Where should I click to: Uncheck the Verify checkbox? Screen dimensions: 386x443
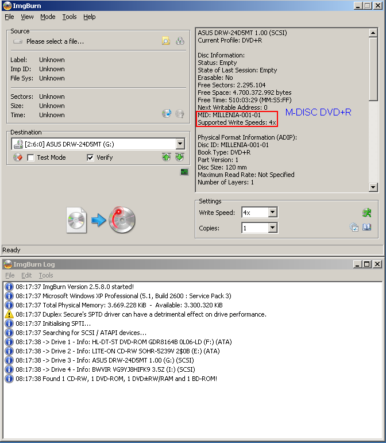tap(90, 157)
